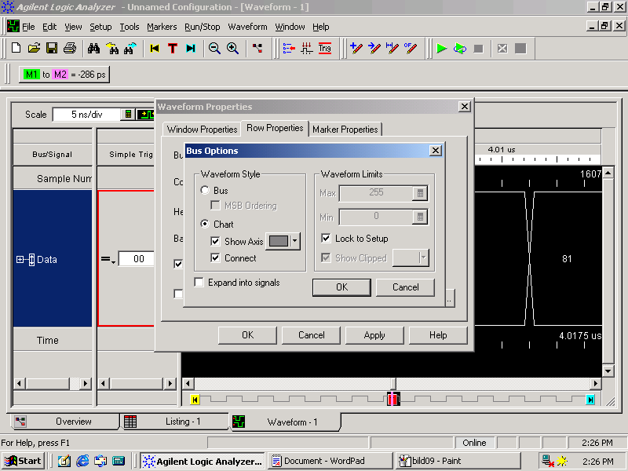Go to beginning of data icon
This screenshot has width=628, height=471.
pos(155,49)
